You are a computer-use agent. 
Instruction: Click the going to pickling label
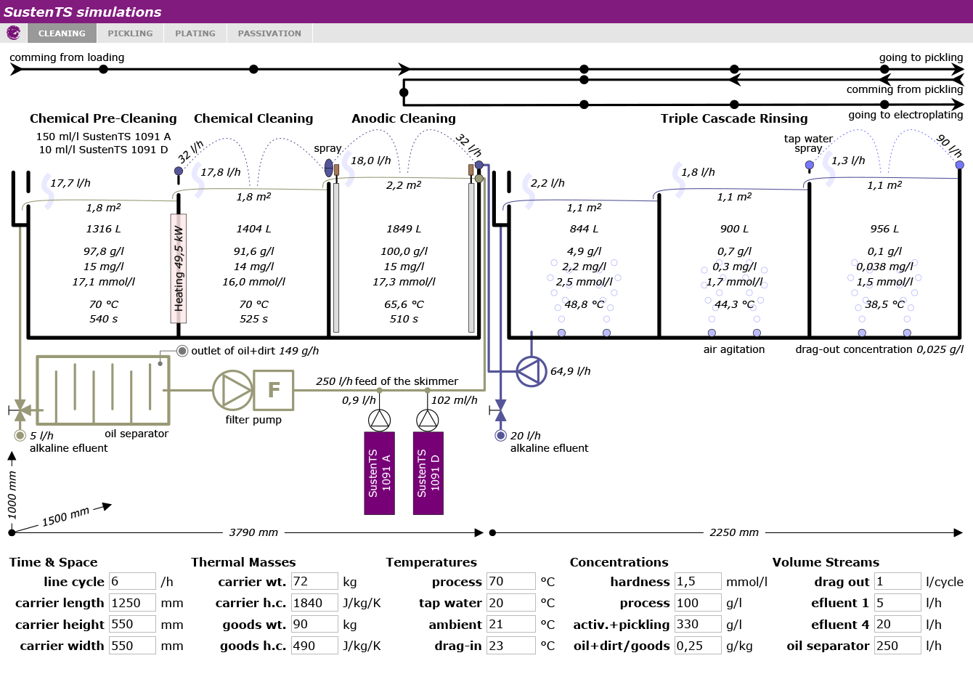pos(921,57)
